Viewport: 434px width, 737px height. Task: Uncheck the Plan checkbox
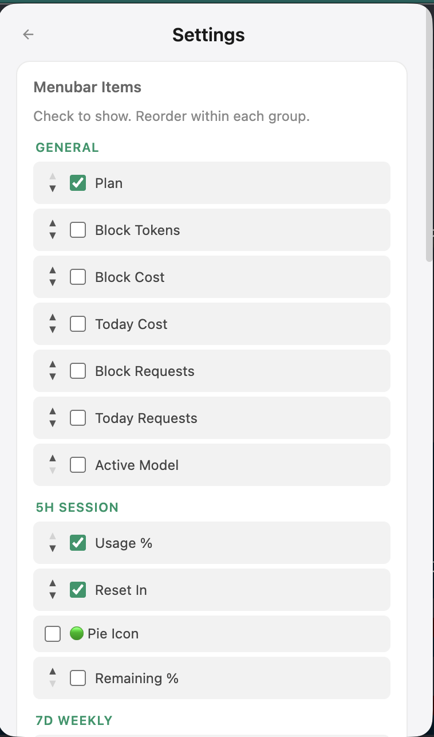pyautogui.click(x=78, y=183)
